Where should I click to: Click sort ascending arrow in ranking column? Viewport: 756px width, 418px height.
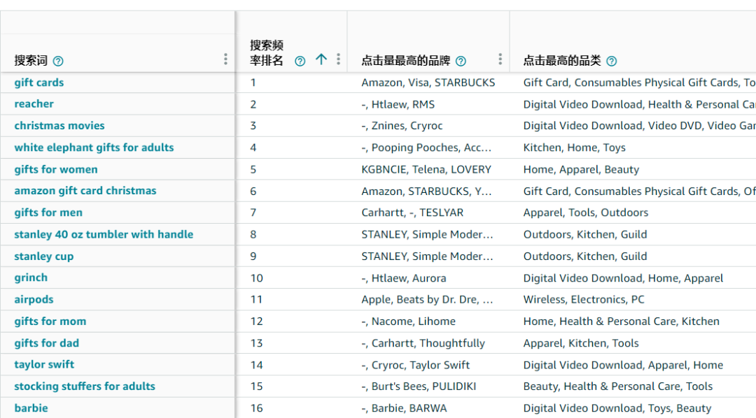(x=321, y=59)
